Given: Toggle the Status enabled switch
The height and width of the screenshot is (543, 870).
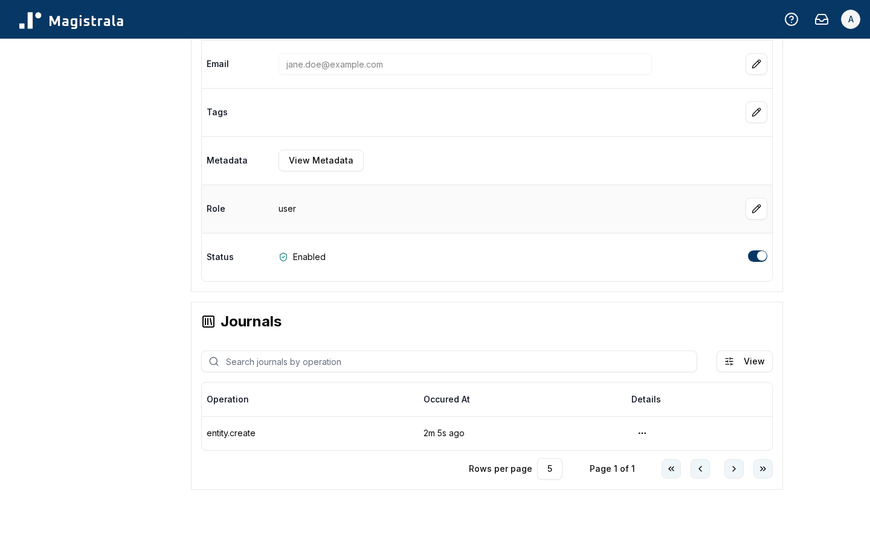Looking at the screenshot, I should (x=758, y=256).
